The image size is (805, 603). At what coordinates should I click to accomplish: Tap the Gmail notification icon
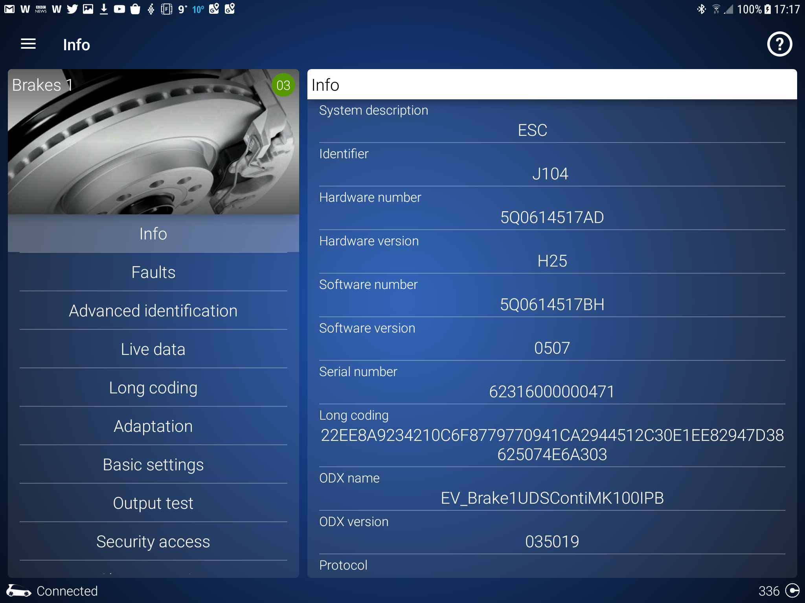[x=9, y=9]
